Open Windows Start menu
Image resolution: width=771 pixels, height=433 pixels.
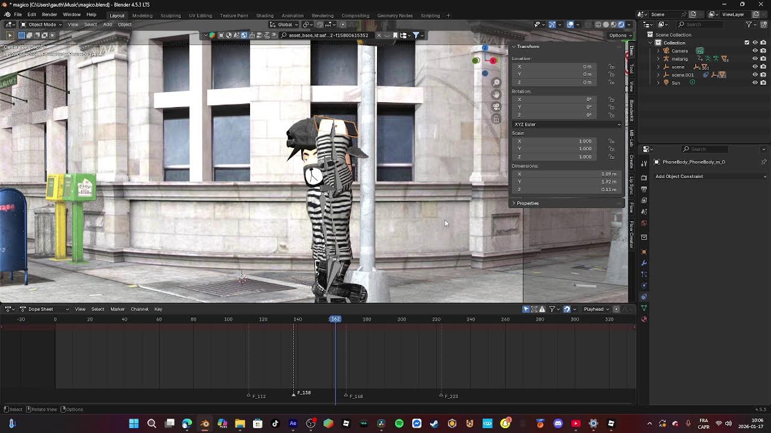coord(134,423)
